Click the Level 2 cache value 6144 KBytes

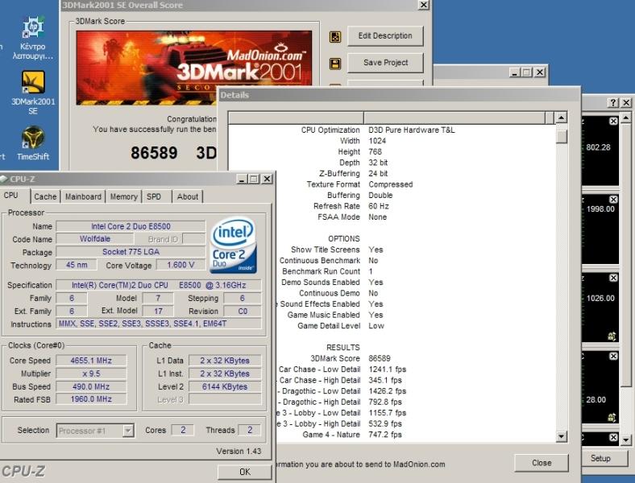[225, 386]
